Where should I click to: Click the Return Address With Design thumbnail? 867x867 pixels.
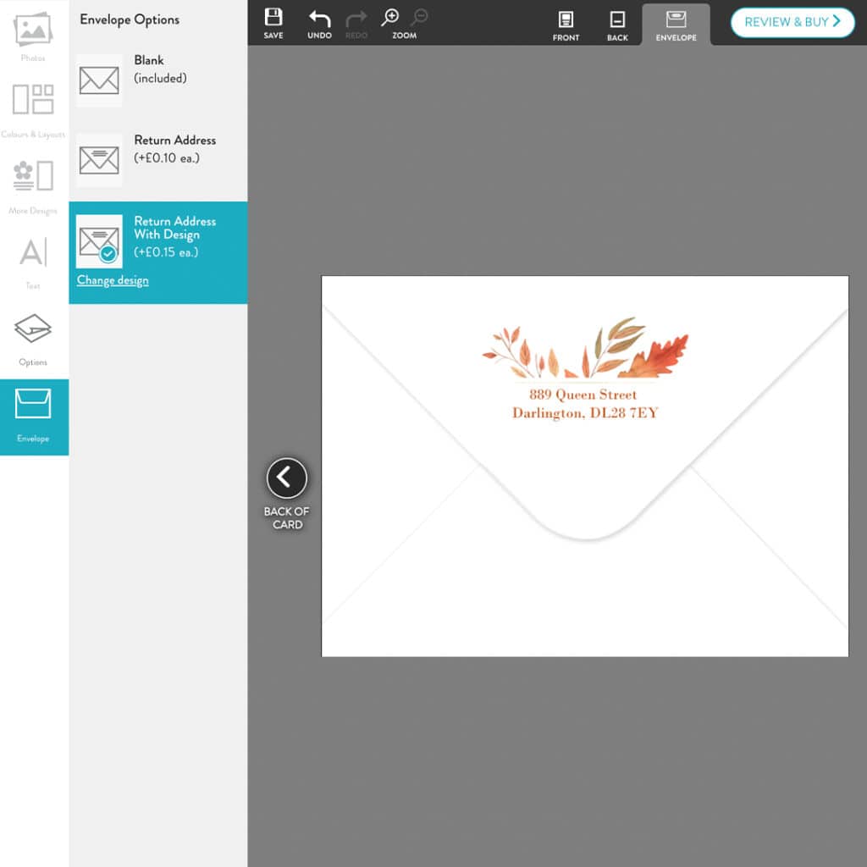pyautogui.click(x=98, y=240)
